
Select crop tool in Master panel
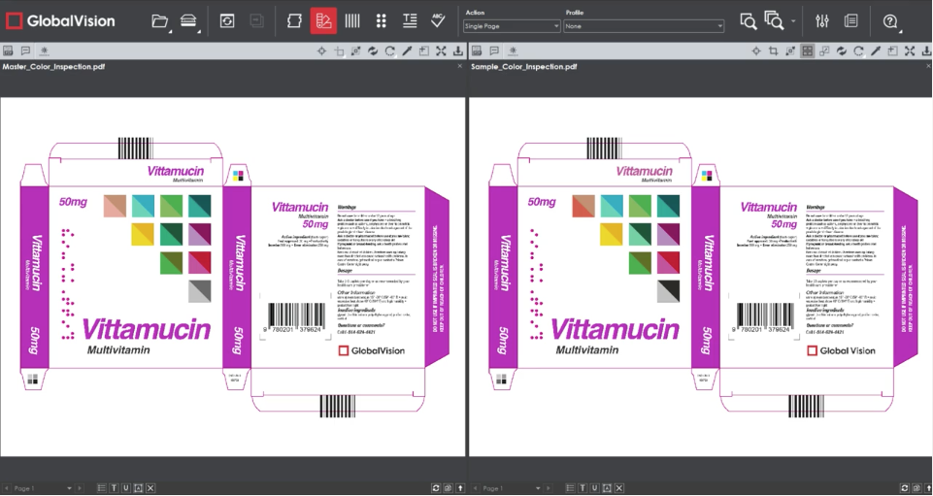[339, 51]
